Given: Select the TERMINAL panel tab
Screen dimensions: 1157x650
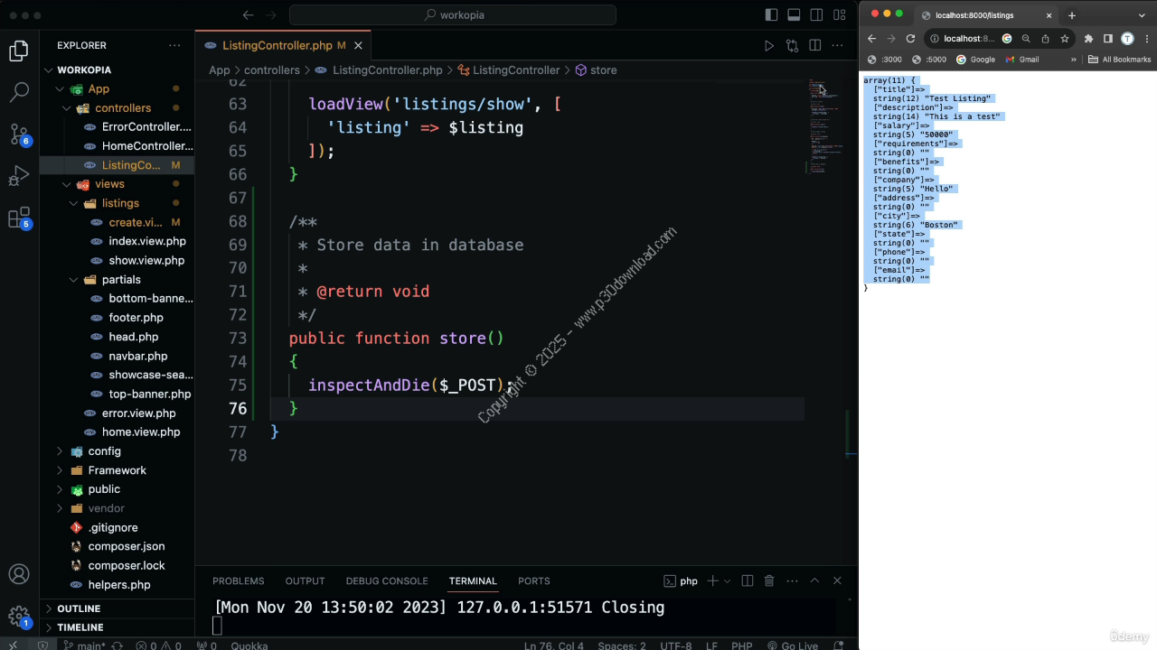Looking at the screenshot, I should point(473,580).
